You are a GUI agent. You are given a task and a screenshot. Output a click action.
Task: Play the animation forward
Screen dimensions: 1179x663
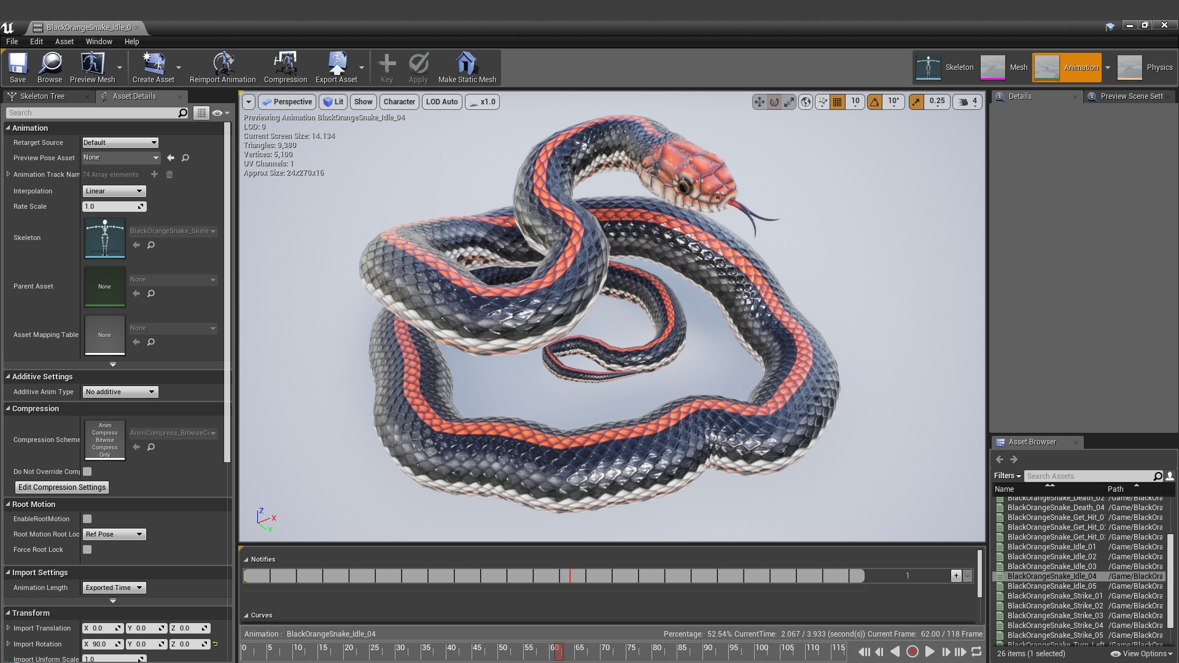click(930, 652)
